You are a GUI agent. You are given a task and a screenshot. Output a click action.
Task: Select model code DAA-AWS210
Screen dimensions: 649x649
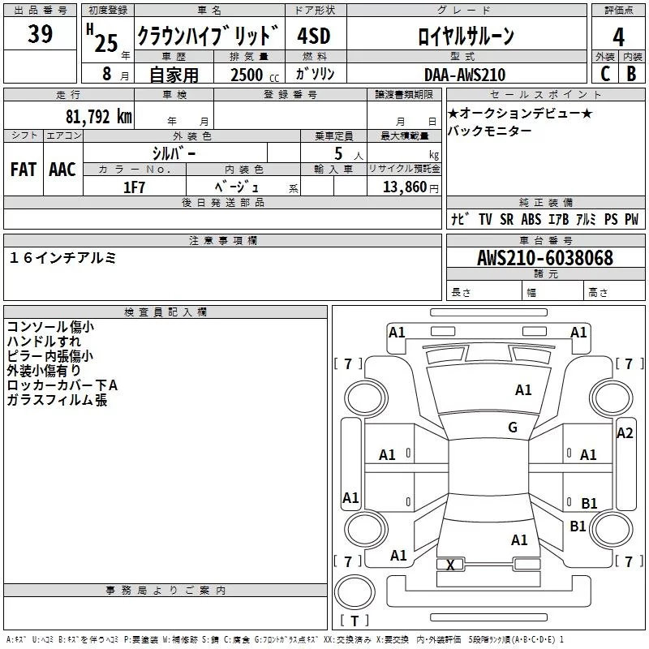tap(465, 75)
